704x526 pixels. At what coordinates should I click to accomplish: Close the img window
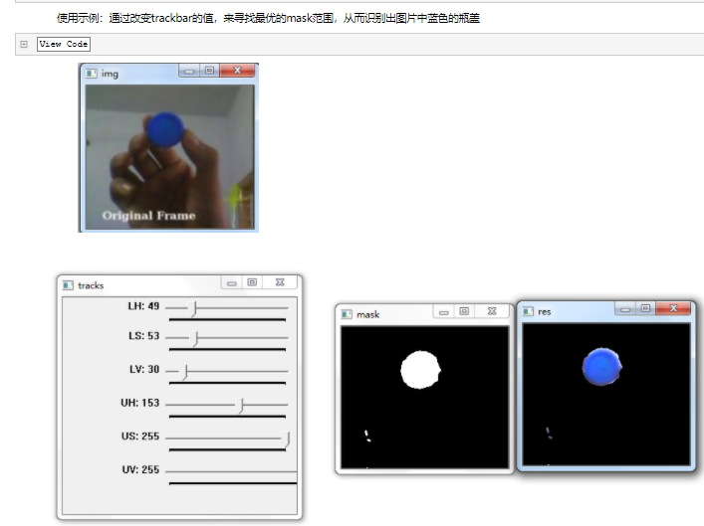click(237, 71)
